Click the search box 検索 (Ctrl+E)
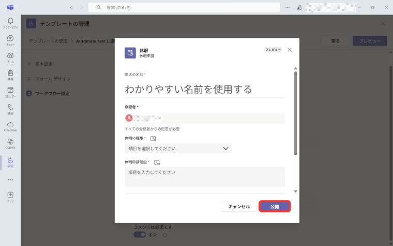 tap(184, 8)
